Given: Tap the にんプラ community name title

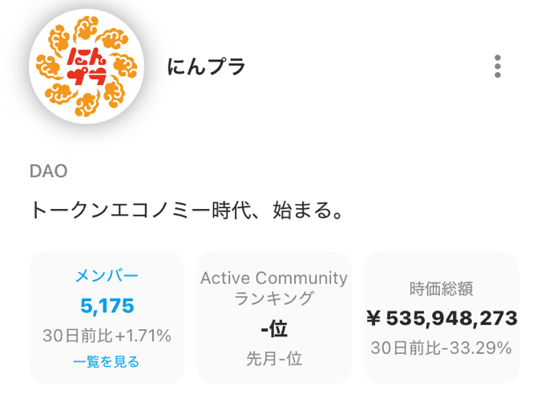Looking at the screenshot, I should coord(206,66).
